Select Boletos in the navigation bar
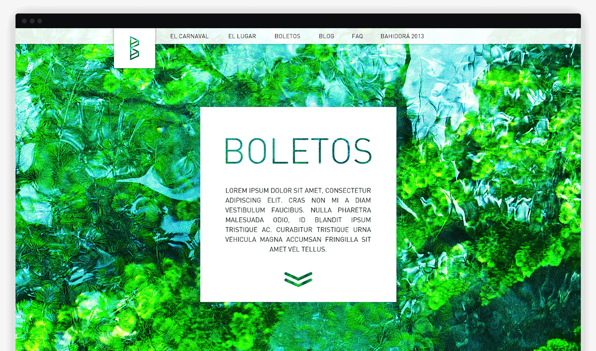Viewport: 596px width, 351px height. (x=287, y=36)
